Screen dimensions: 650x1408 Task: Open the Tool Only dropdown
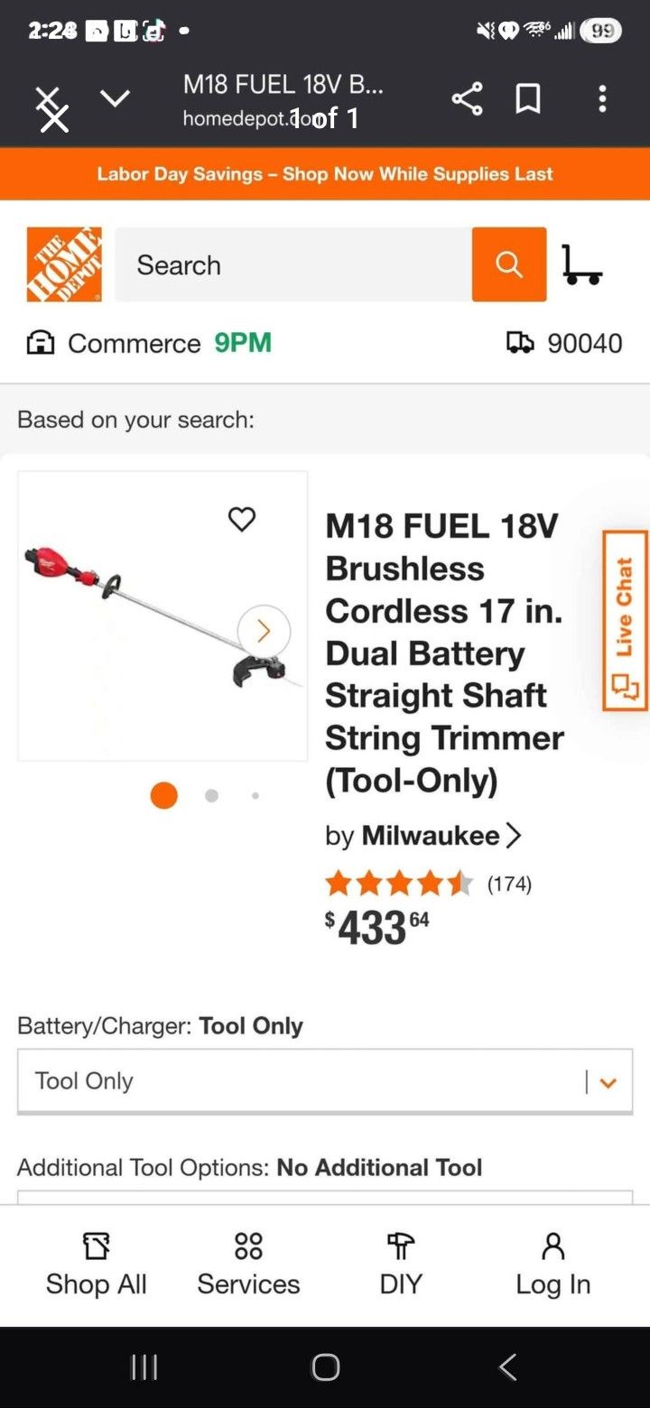(x=324, y=1080)
